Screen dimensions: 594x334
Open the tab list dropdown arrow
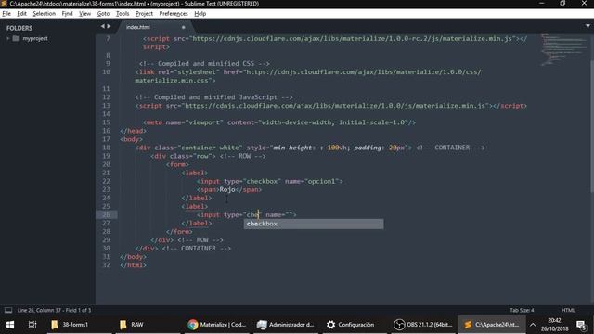click(x=588, y=26)
